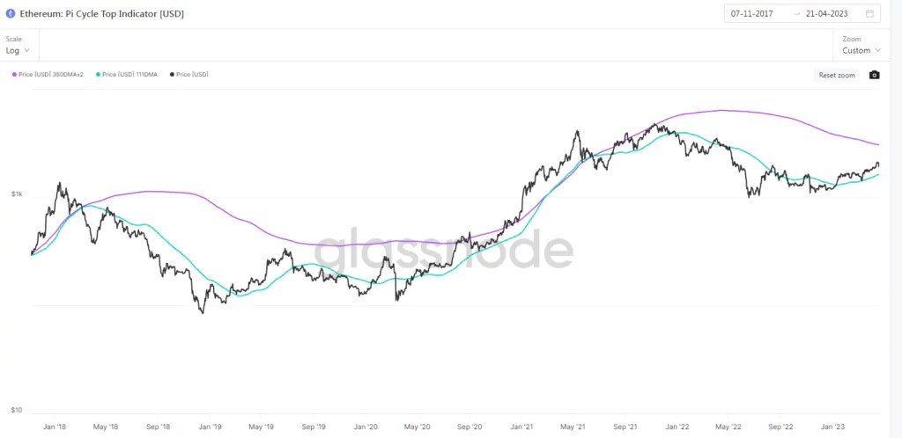902x438 pixels.
Task: Edit the start date 07-11-2017
Action: (752, 14)
